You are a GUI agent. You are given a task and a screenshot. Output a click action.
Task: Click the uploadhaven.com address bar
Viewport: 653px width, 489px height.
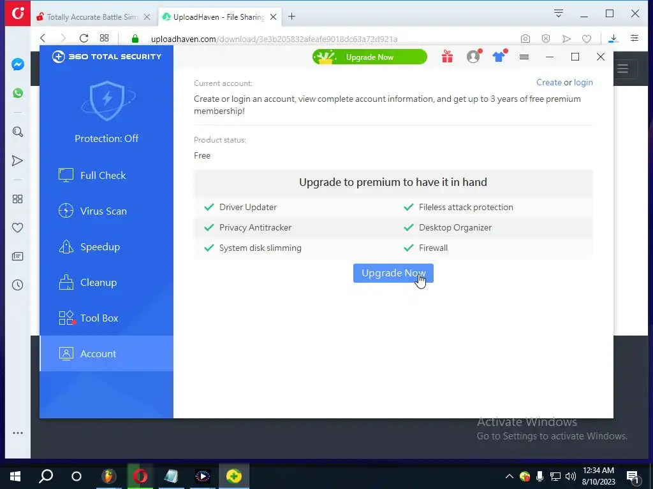pyautogui.click(x=274, y=39)
